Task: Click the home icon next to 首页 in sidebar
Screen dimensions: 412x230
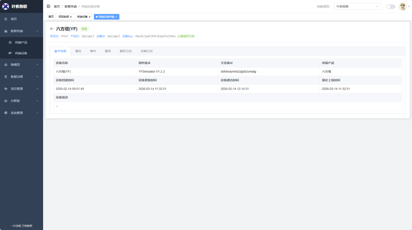Action: point(6,19)
